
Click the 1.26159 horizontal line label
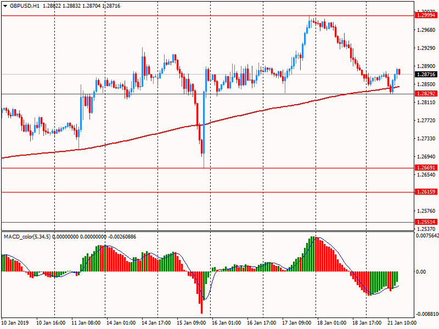[x=426, y=192]
